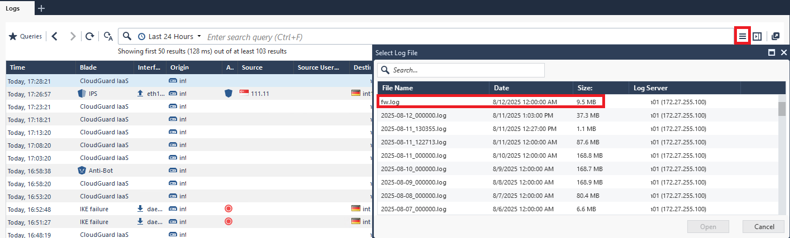Go back to the previous query
This screenshot has width=790, height=238.
(x=54, y=36)
